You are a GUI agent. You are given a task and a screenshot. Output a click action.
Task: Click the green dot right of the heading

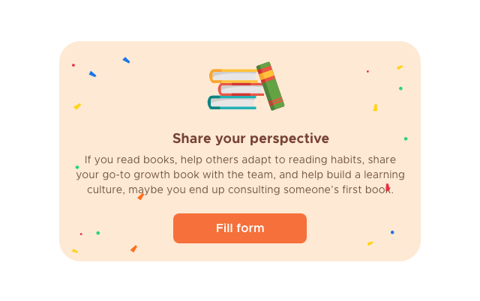[x=406, y=139]
